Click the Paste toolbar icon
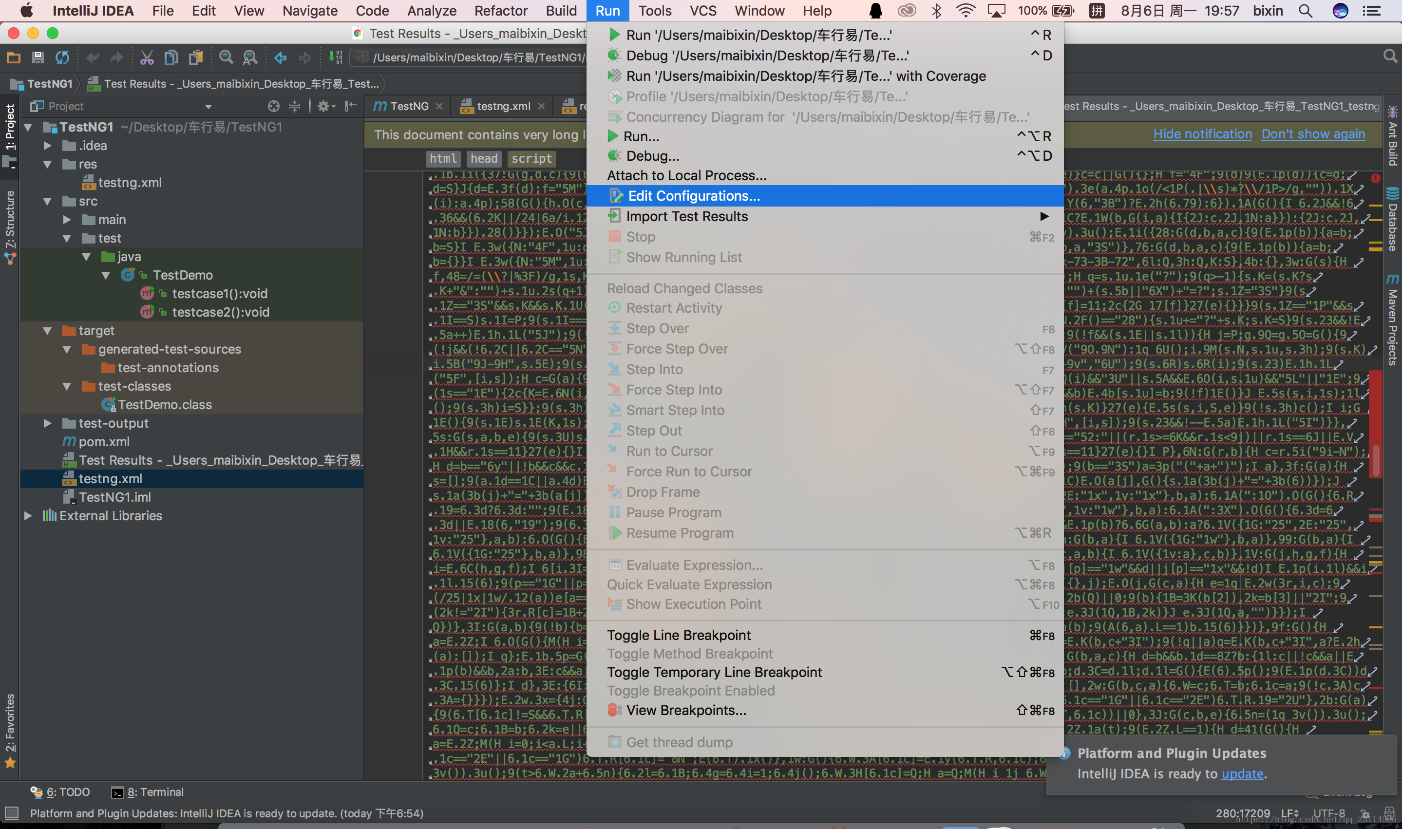The width and height of the screenshot is (1402, 829). [195, 57]
